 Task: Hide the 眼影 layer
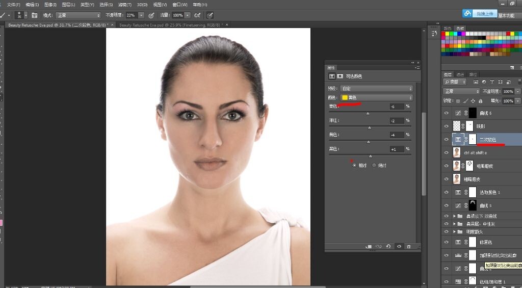(447, 126)
